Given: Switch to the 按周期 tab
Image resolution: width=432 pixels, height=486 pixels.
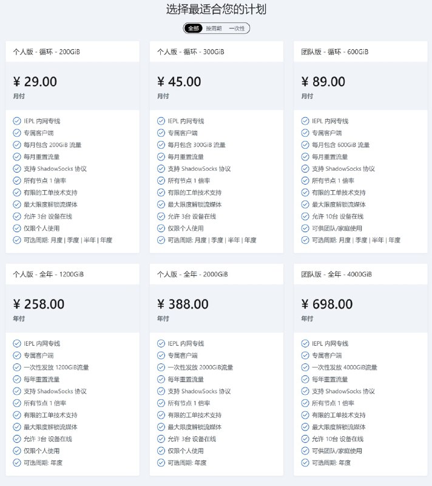Looking at the screenshot, I should [x=214, y=28].
